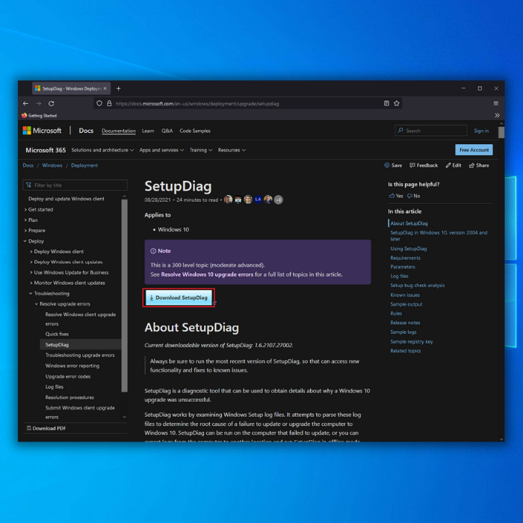The height and width of the screenshot is (523, 523).
Task: Jump to Parameters section
Action: 403,267
